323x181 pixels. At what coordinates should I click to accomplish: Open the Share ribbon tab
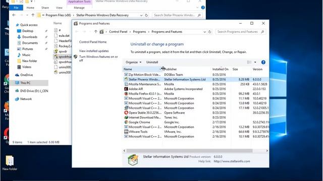click(45, 8)
